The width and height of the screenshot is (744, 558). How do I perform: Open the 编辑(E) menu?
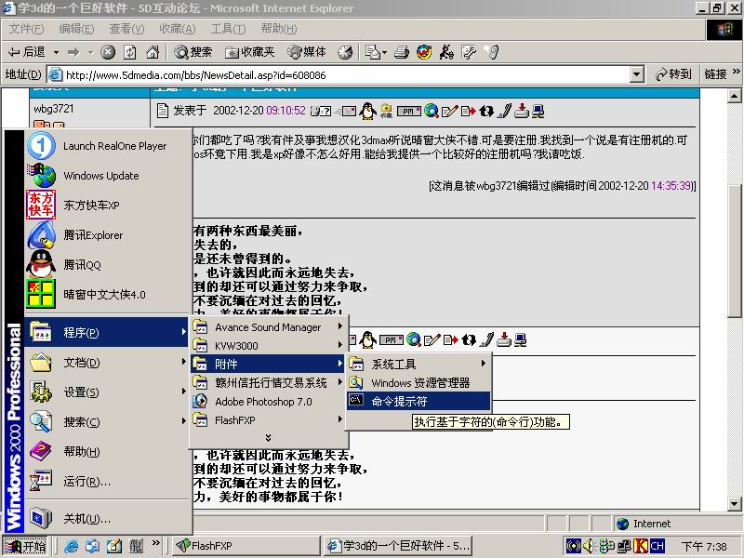[76, 29]
